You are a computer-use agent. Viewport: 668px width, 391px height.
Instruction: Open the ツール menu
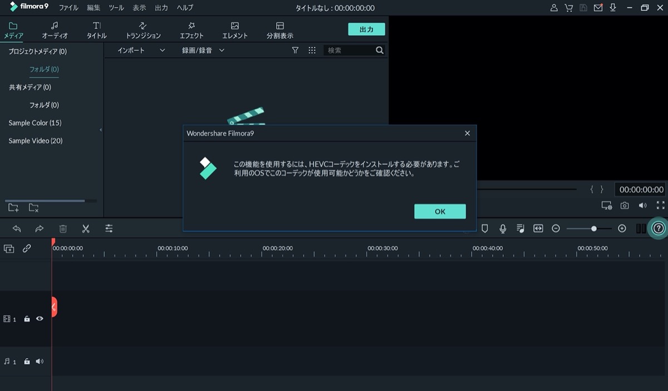[116, 8]
